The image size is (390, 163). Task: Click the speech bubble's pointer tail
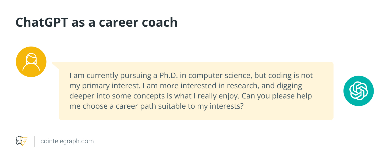(55, 65)
